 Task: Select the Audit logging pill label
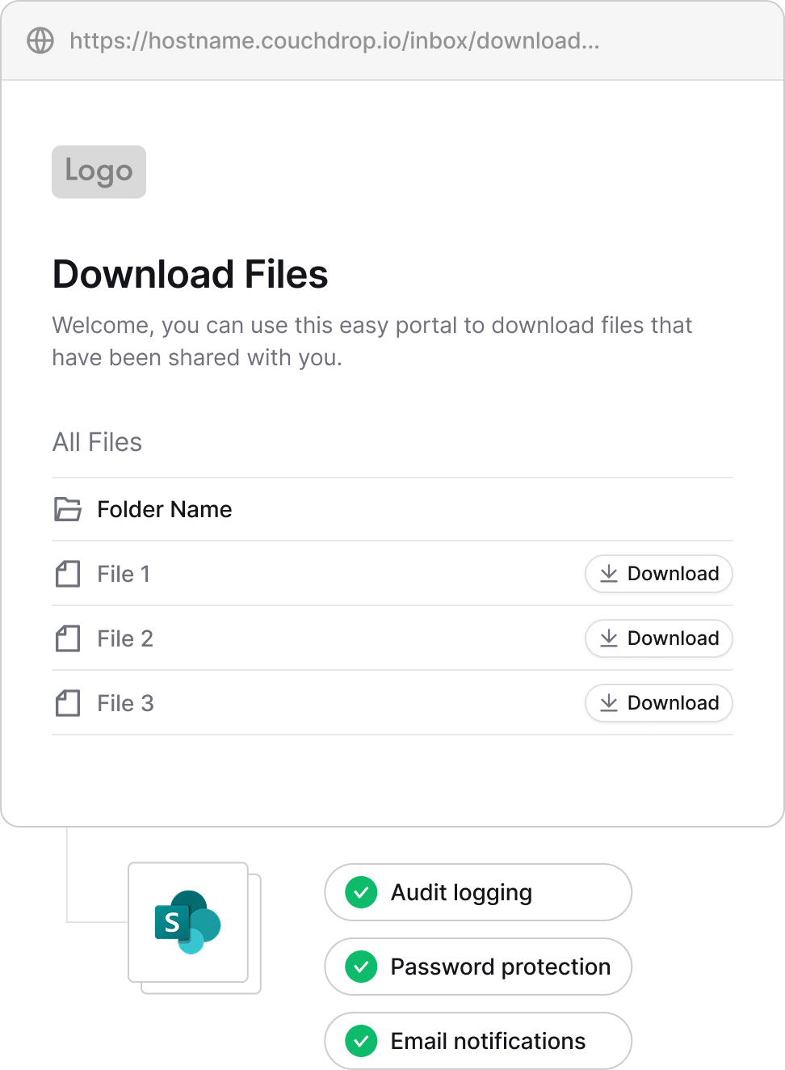pos(461,892)
